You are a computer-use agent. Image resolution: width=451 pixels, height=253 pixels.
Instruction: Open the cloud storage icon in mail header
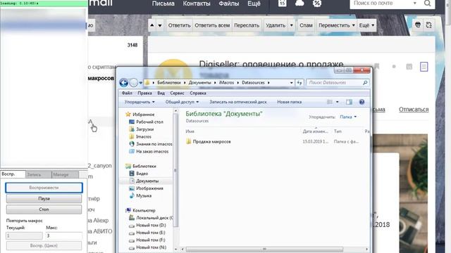coord(299,4)
